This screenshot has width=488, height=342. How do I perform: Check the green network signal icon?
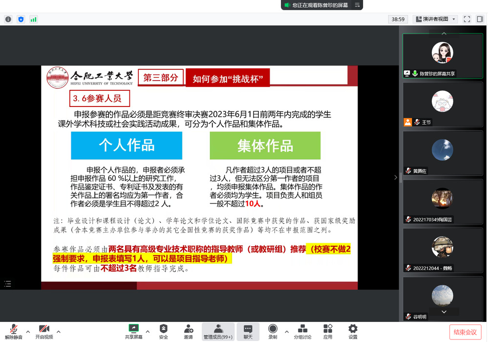(33, 19)
